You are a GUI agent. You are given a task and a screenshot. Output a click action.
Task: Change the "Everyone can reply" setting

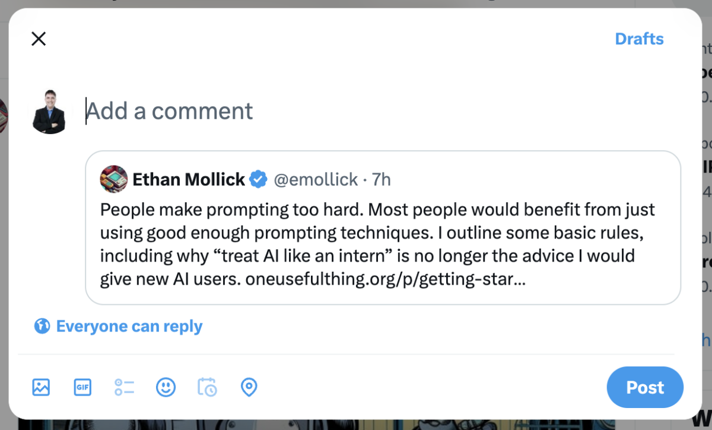[129, 326]
